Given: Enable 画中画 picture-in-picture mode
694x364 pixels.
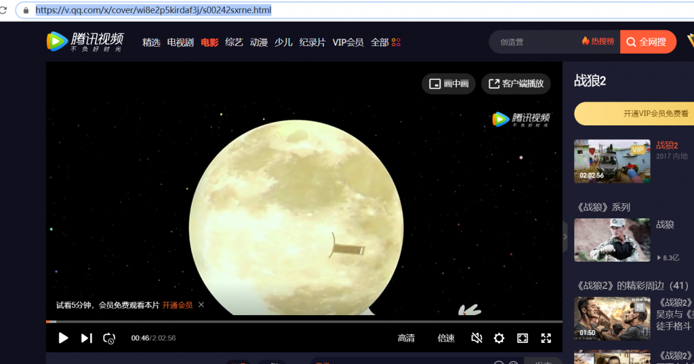Looking at the screenshot, I should tap(449, 83).
